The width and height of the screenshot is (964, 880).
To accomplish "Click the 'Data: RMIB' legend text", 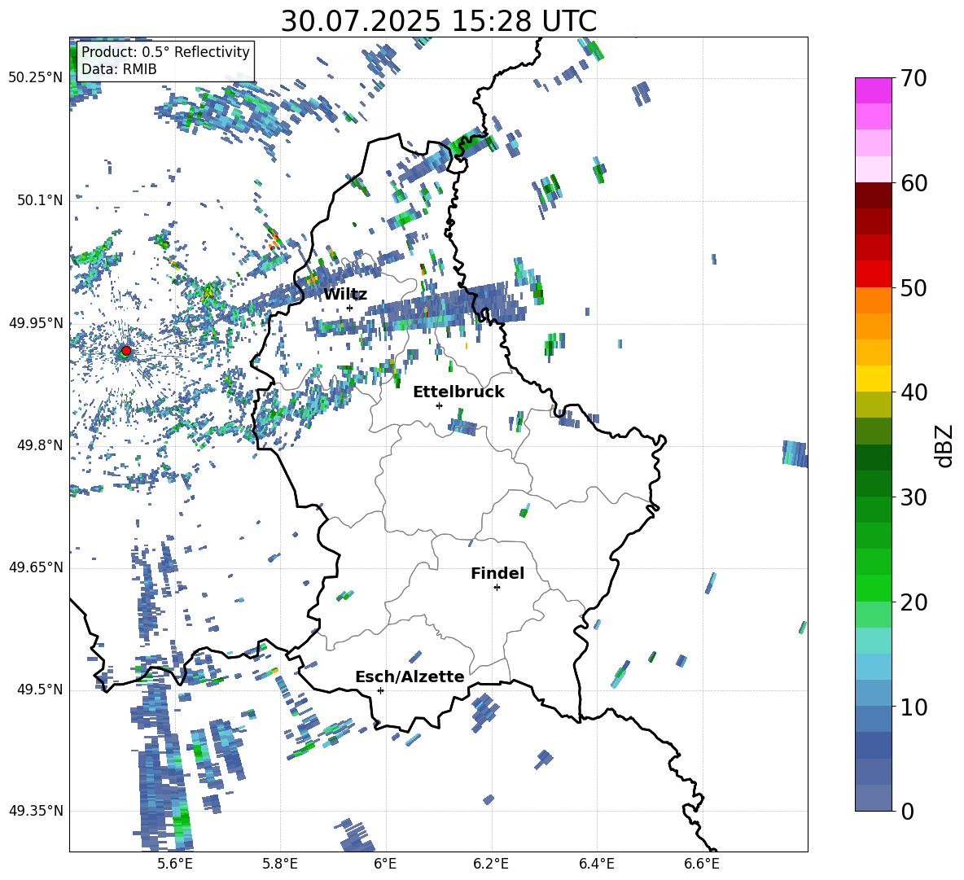I will coord(119,69).
